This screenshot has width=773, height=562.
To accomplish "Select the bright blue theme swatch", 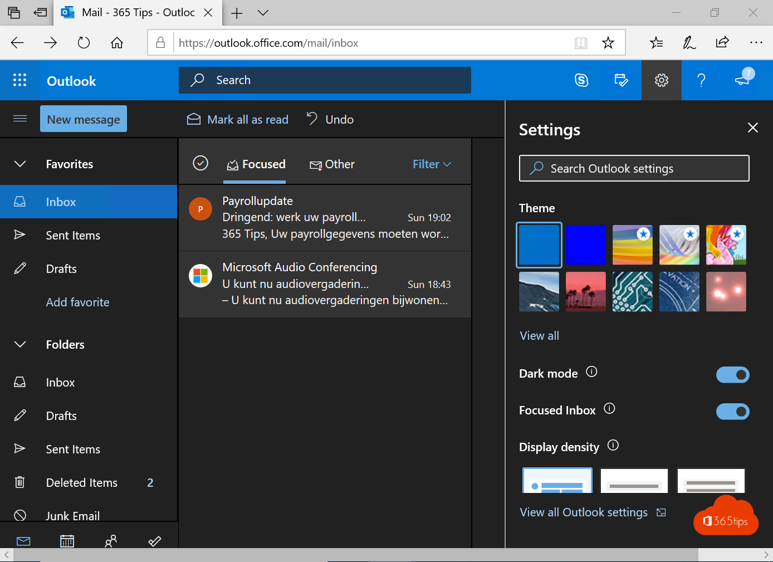I will point(586,245).
